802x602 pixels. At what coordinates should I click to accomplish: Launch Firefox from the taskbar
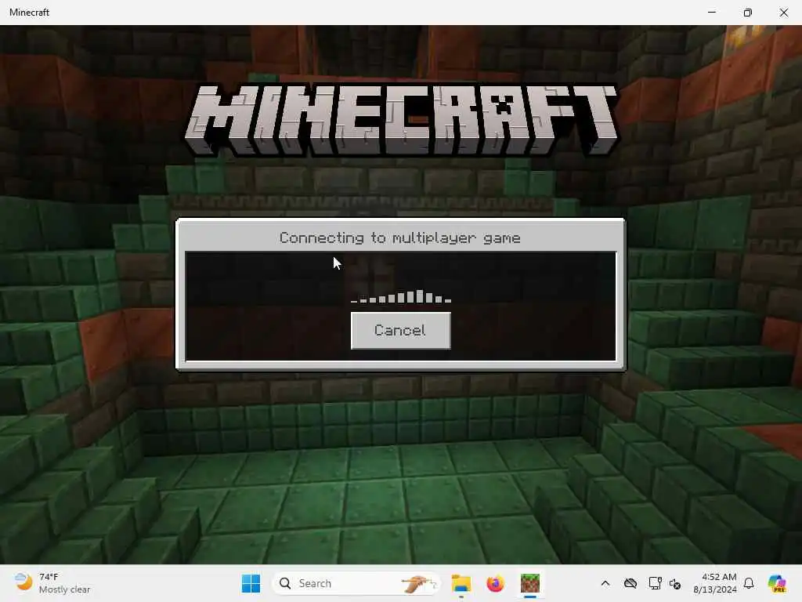pos(495,583)
